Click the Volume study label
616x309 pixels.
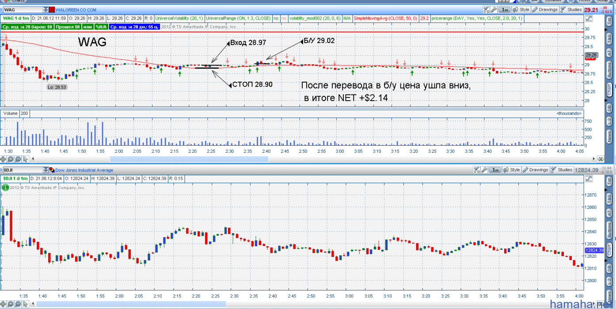click(x=11, y=113)
